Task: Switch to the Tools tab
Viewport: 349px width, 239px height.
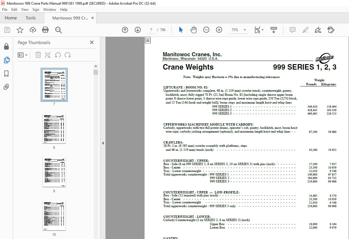Action: click(x=31, y=18)
